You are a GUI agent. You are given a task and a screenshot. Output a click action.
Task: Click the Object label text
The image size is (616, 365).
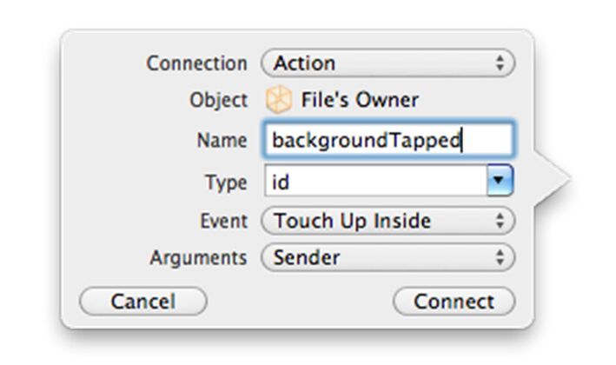click(218, 100)
